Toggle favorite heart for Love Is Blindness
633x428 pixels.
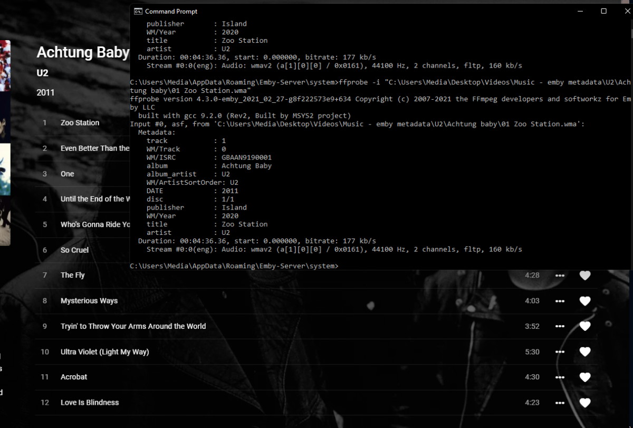[585, 403]
